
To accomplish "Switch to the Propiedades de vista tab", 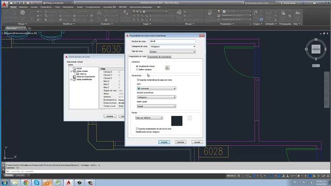I will coord(138,56).
